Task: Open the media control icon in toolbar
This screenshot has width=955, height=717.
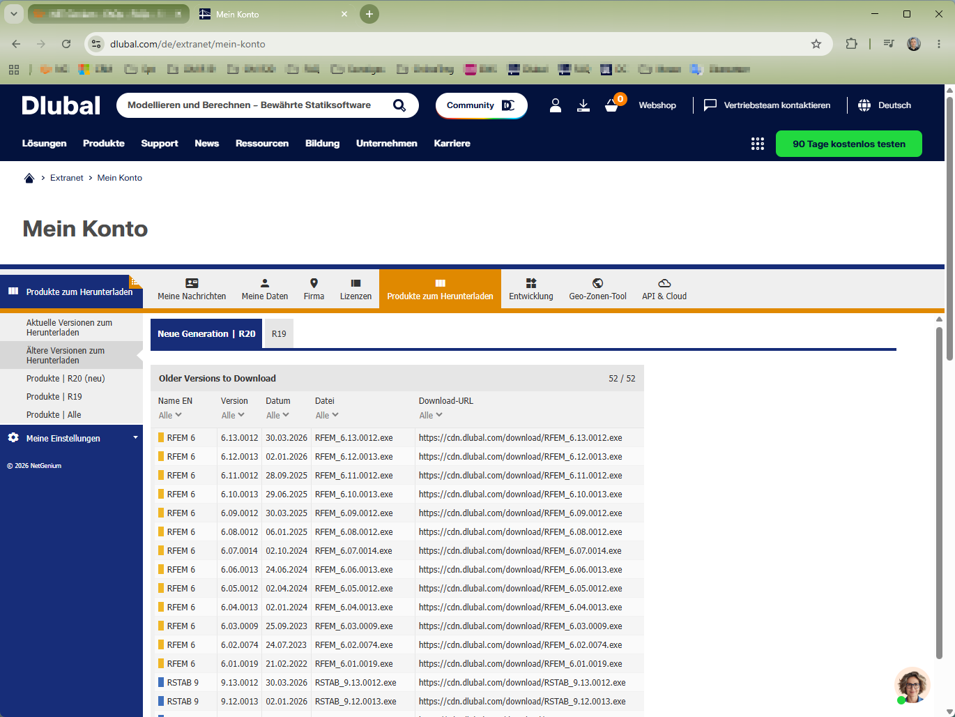Action: pos(888,44)
